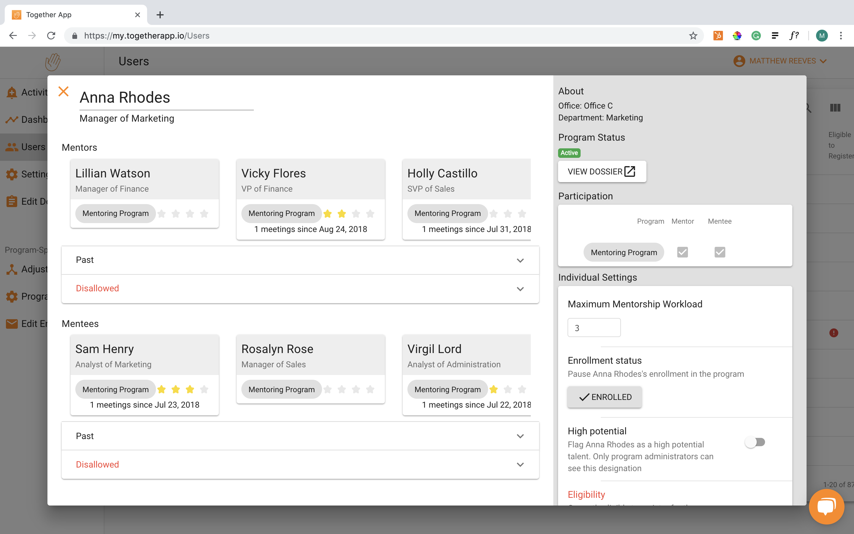This screenshot has height=534, width=854.
Task: Click the column view icon
Action: (x=835, y=108)
